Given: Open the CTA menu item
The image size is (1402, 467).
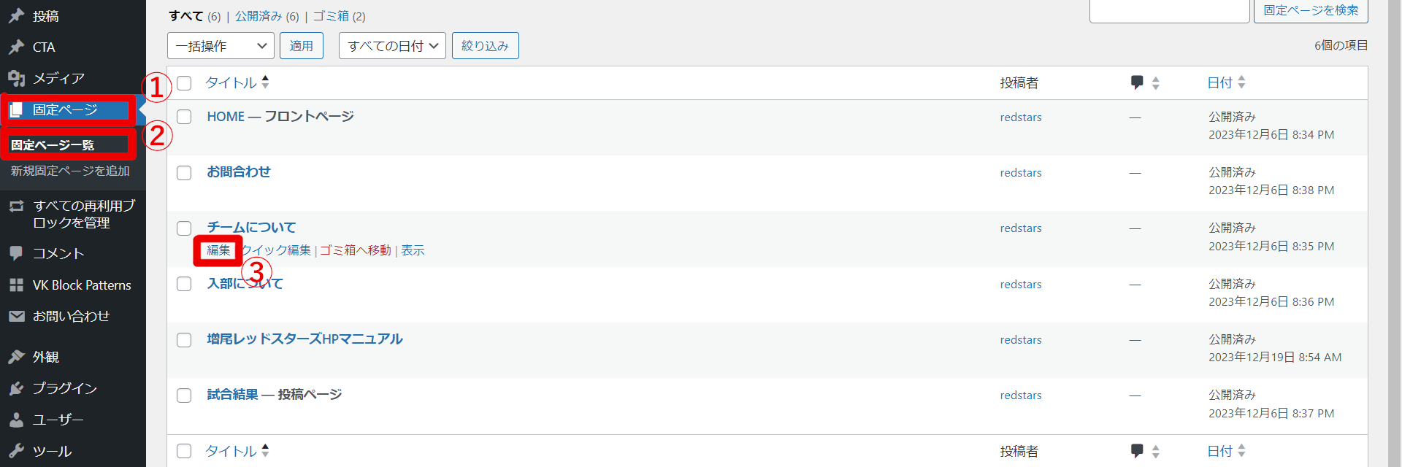Looking at the screenshot, I should pos(44,47).
